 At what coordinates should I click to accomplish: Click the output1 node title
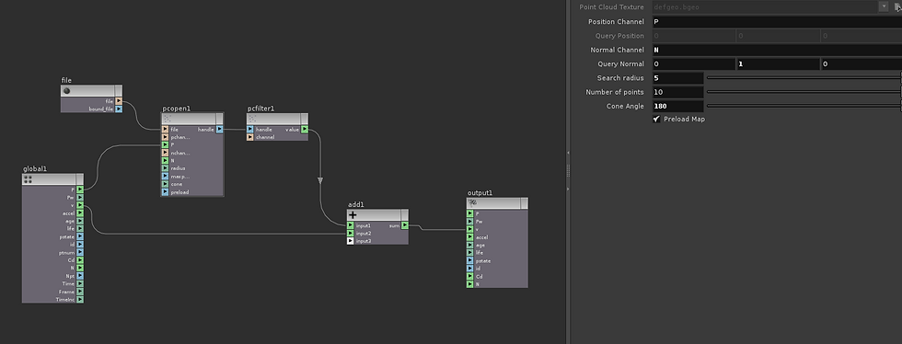click(480, 193)
